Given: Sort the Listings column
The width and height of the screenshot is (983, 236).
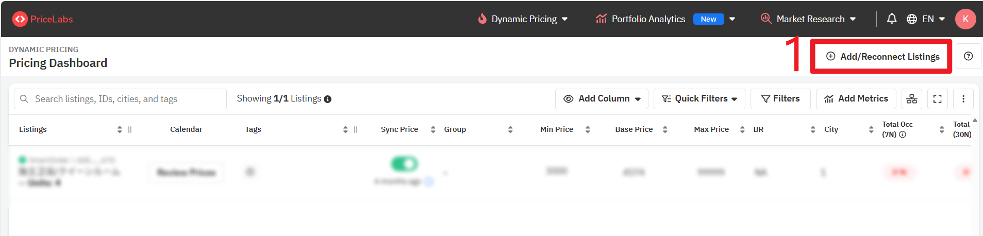Looking at the screenshot, I should coord(120,129).
